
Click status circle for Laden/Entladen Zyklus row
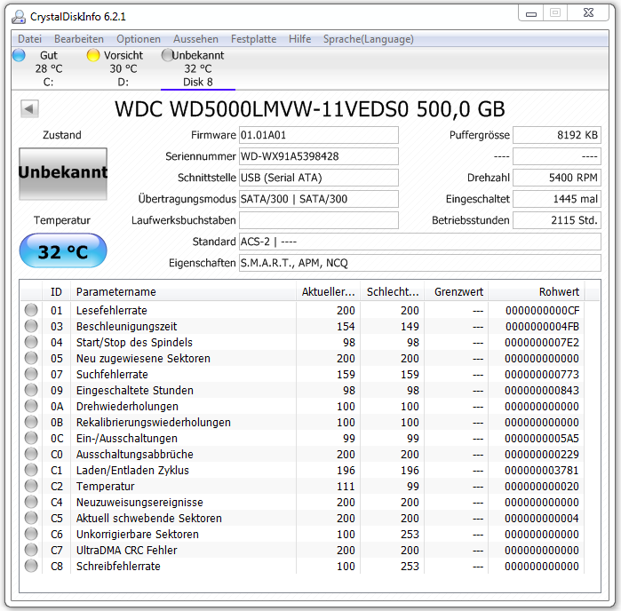click(31, 470)
